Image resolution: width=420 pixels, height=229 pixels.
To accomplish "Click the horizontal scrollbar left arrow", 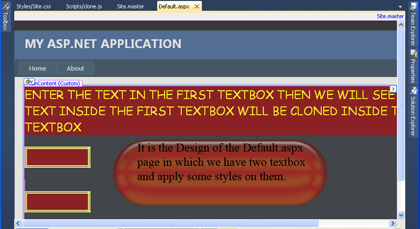I will [18, 224].
